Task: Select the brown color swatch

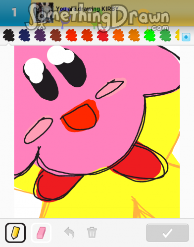Action: (56, 35)
